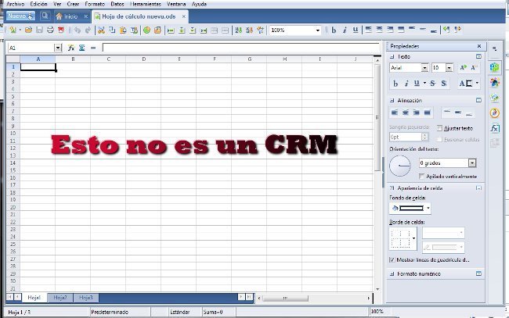
Task: Toggle left alignment in the Alineación section
Action: point(395,113)
